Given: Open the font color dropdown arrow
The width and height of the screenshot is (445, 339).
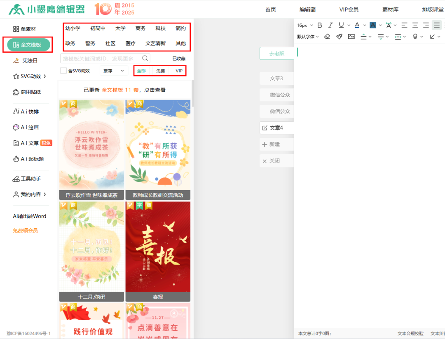Looking at the screenshot, I should coord(364,26).
